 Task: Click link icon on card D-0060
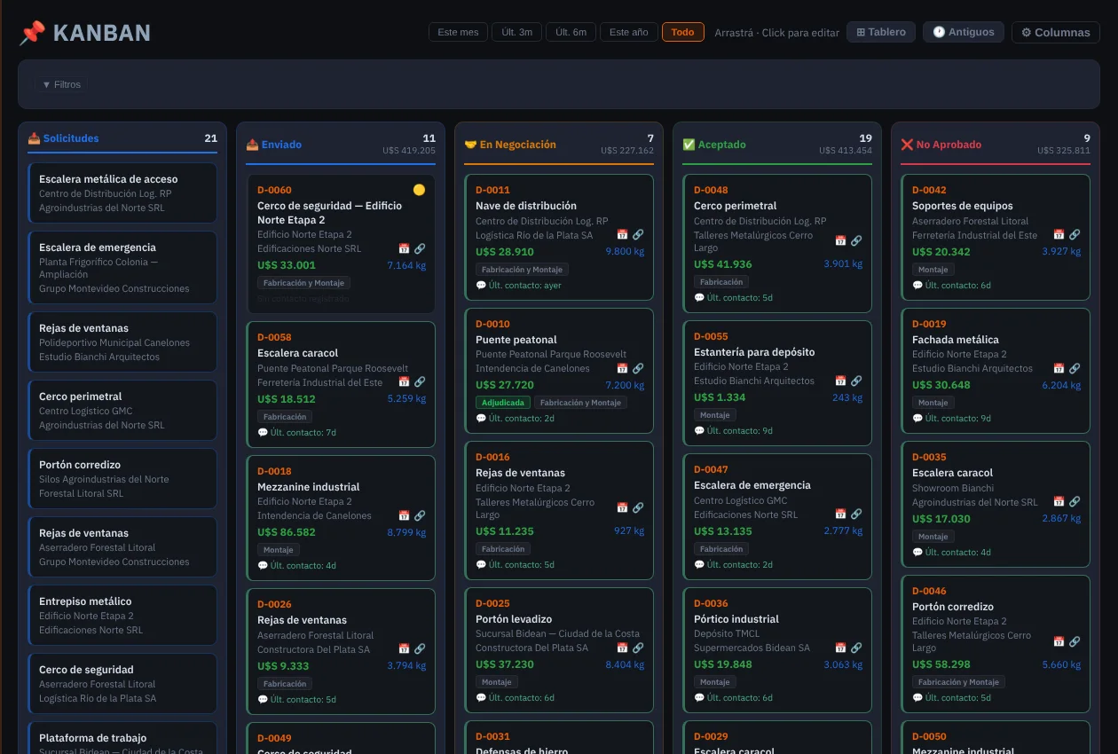(x=420, y=248)
